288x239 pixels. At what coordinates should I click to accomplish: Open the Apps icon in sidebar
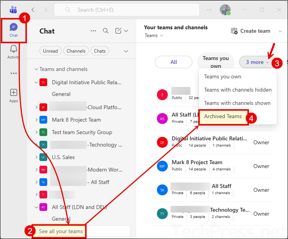point(14,95)
